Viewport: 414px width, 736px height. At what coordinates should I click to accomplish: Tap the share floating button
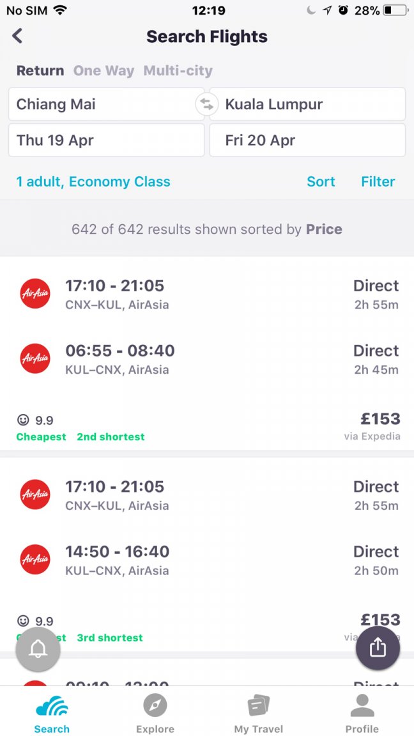[378, 648]
